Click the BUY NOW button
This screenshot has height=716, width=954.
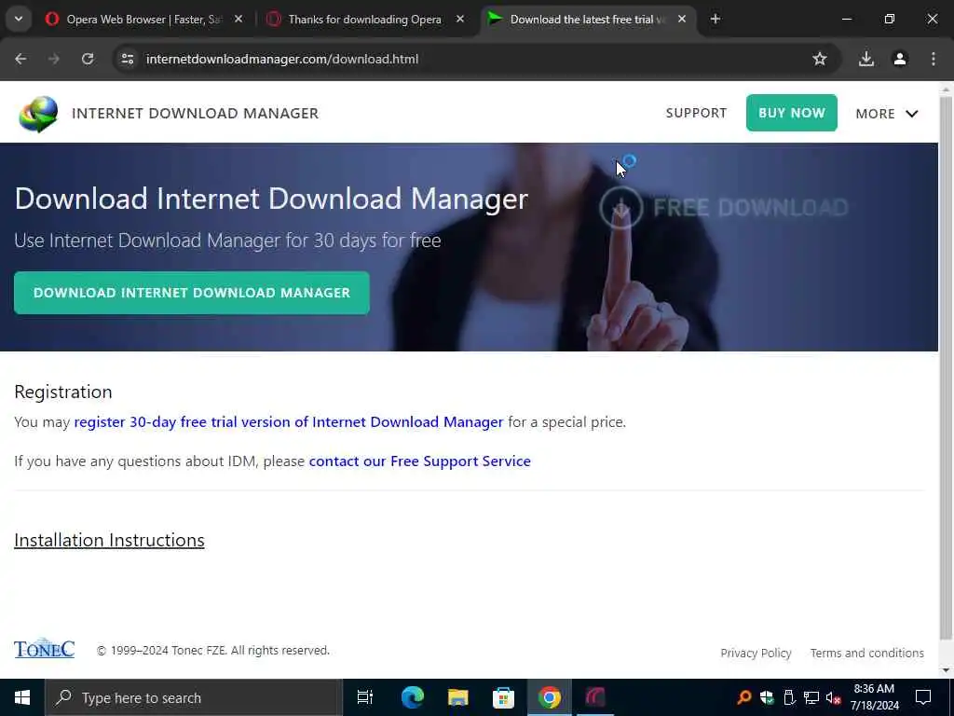point(792,113)
